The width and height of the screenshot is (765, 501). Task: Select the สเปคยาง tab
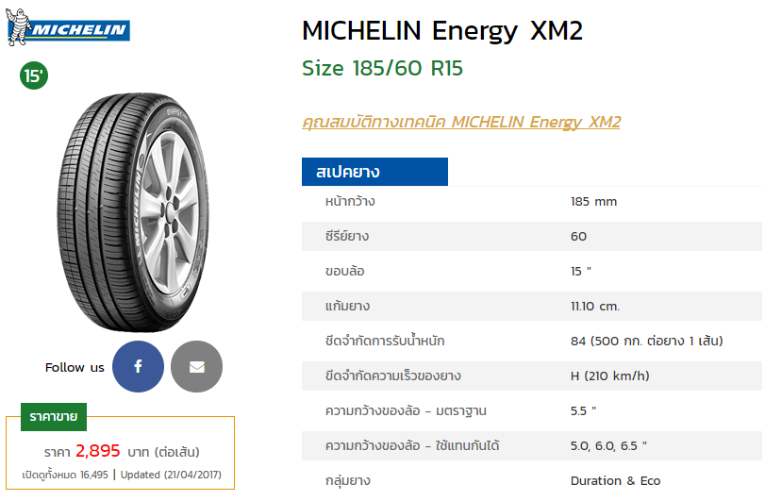point(374,172)
